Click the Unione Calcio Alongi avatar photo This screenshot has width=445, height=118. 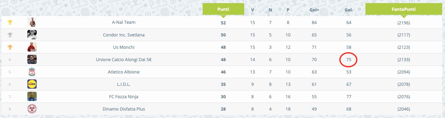pyautogui.click(x=32, y=59)
